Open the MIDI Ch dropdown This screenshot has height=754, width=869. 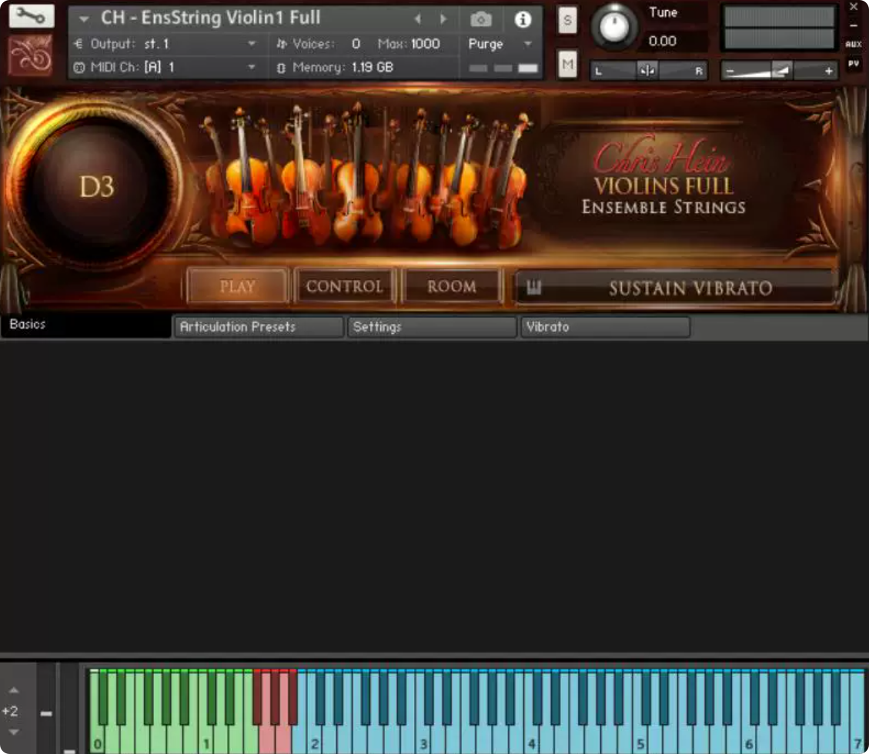tap(166, 67)
